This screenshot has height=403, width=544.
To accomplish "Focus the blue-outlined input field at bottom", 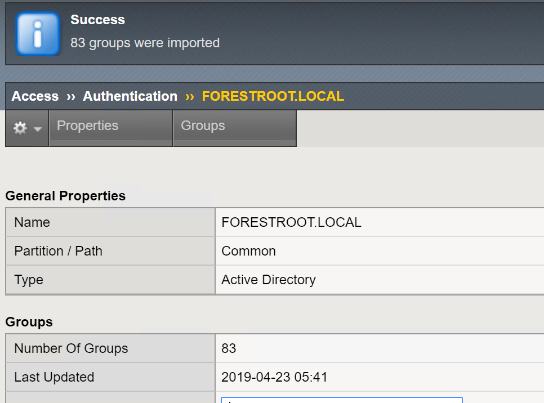I will pos(342,400).
